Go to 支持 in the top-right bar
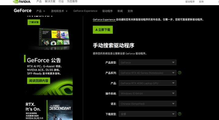The image size is (219, 120). [201, 2]
